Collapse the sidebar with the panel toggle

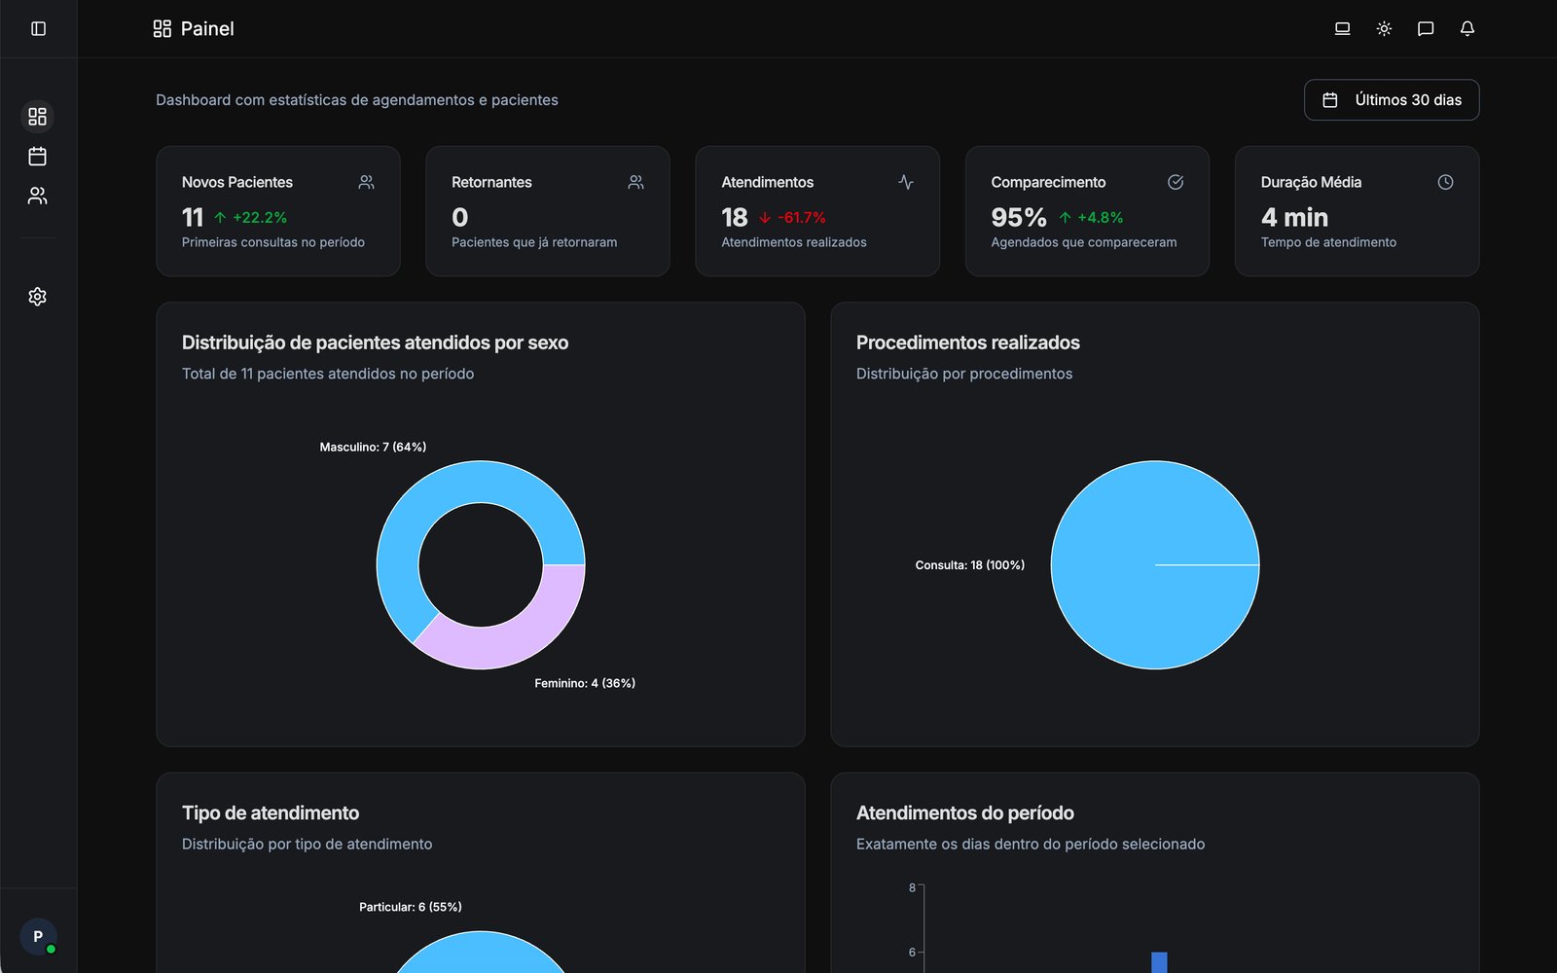pos(37,28)
